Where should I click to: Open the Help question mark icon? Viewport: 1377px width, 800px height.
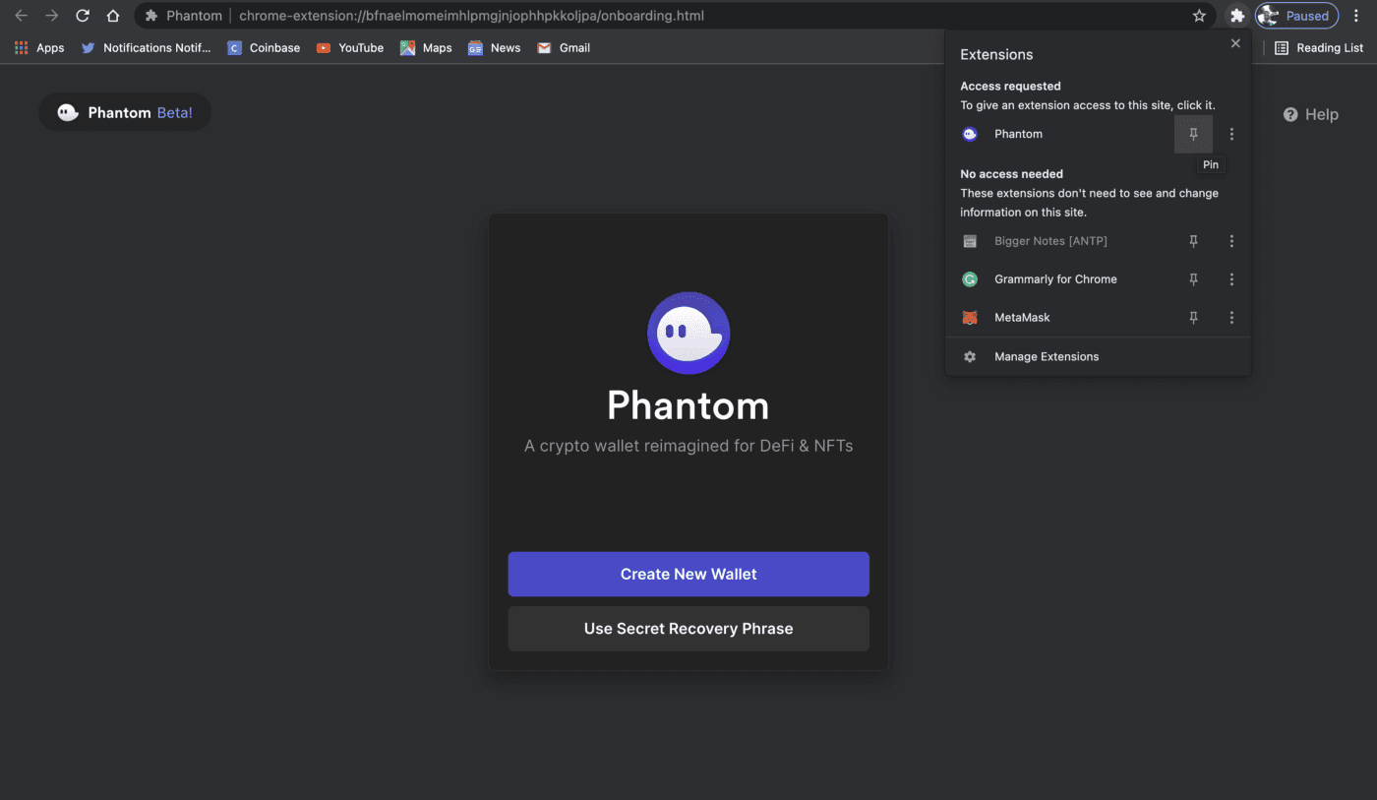(1288, 114)
